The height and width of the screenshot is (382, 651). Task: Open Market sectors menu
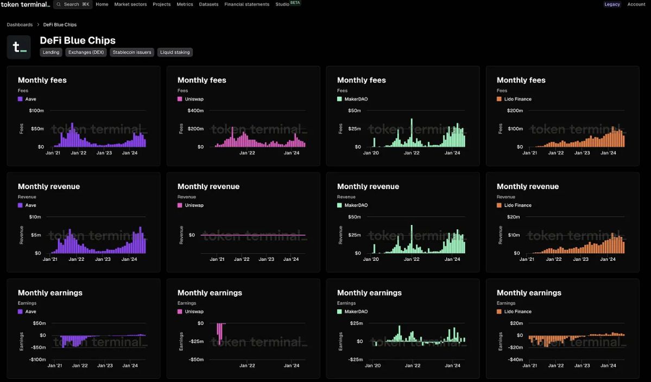pyautogui.click(x=130, y=4)
